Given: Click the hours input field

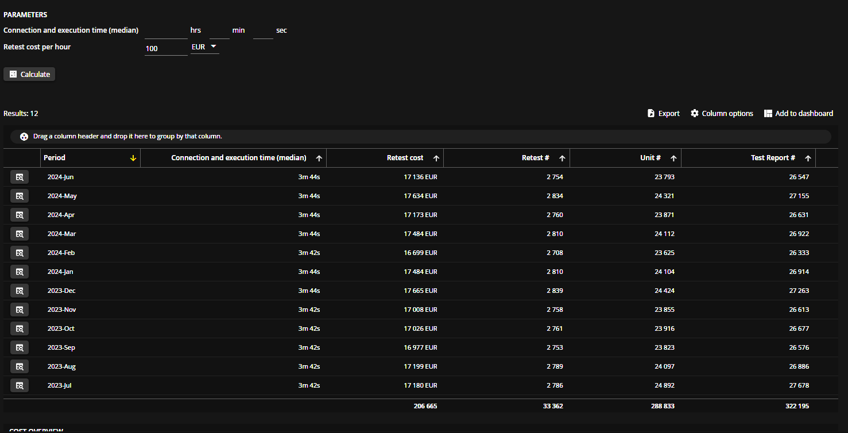Looking at the screenshot, I should pyautogui.click(x=166, y=31).
